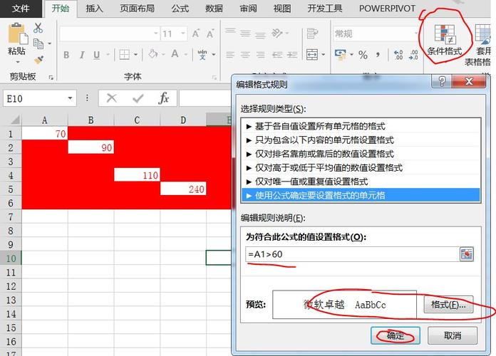Screen dimensions: 496x356
Task: Click the formula field containing =A1>60
Action: click(352, 254)
